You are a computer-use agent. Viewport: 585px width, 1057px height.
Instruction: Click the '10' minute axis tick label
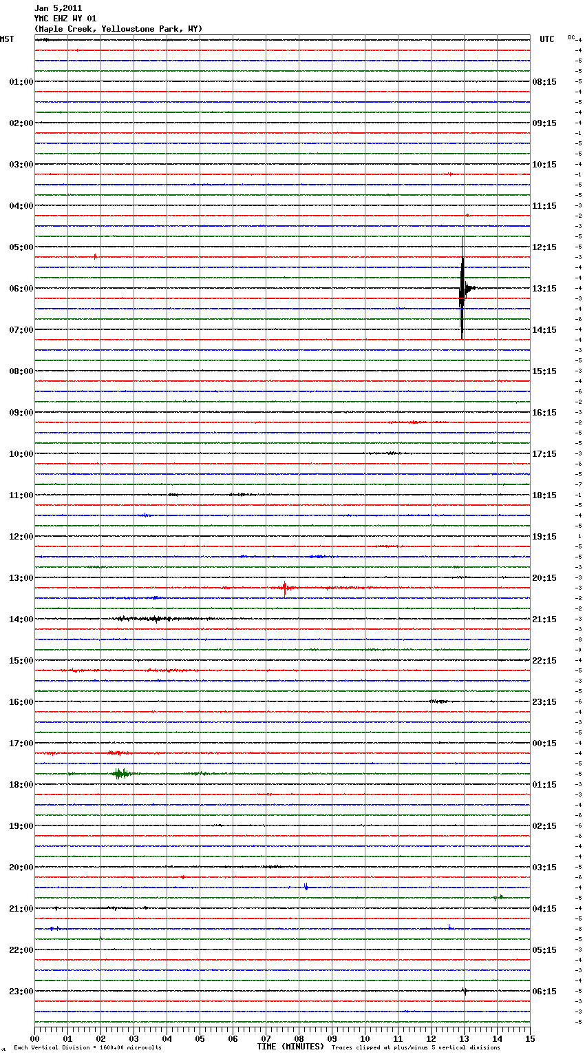pyautogui.click(x=365, y=1038)
